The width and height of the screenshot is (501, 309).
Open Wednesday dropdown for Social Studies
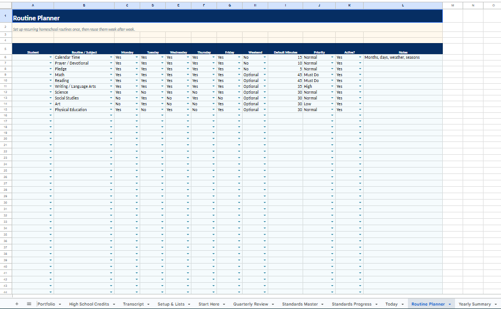(188, 98)
